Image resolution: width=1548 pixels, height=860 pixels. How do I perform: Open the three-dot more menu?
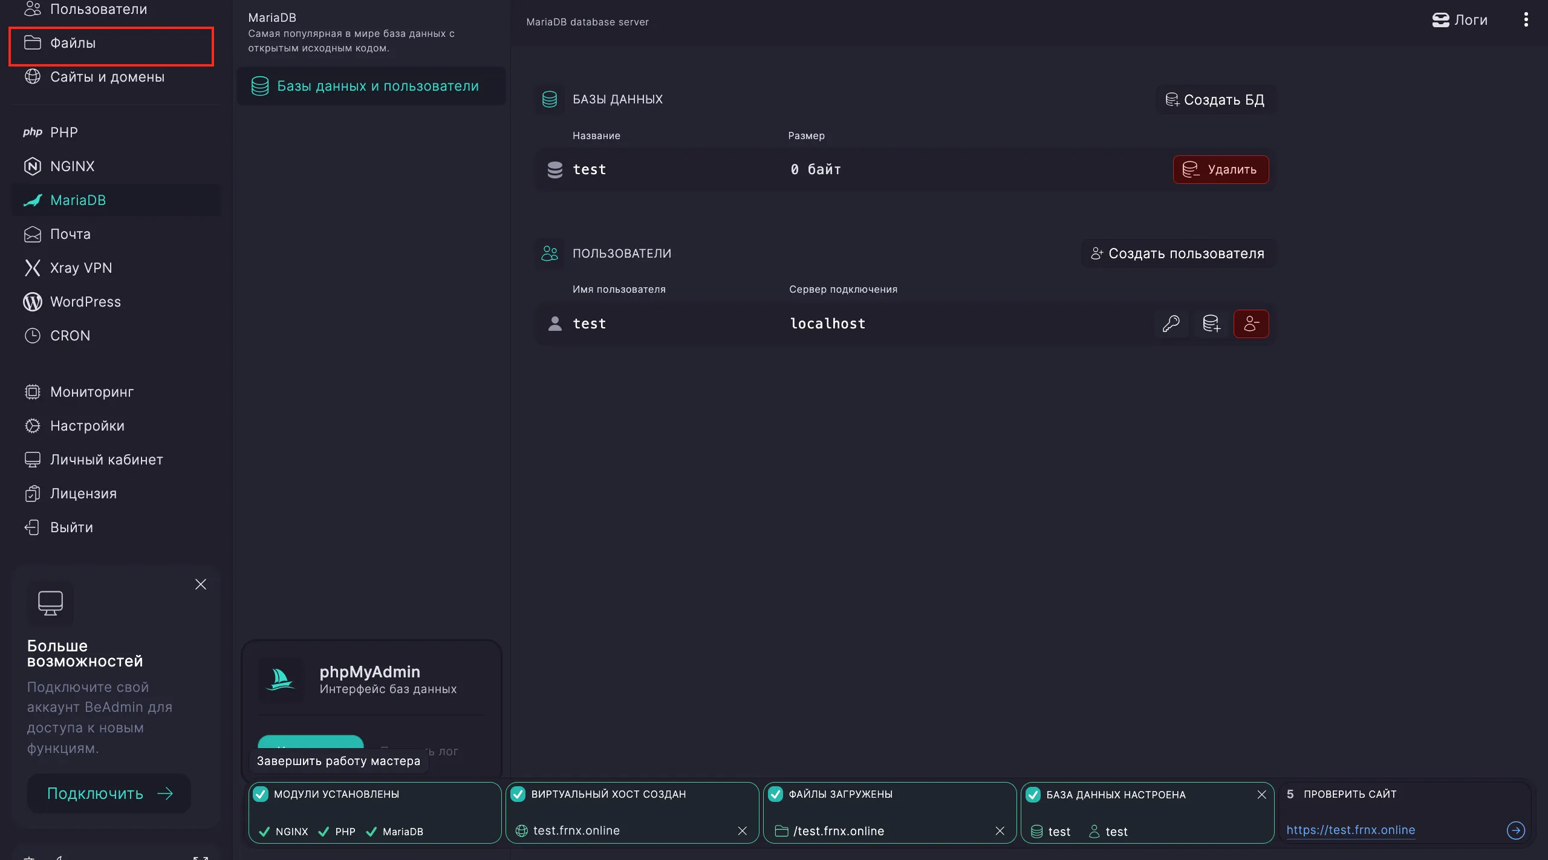(x=1526, y=20)
